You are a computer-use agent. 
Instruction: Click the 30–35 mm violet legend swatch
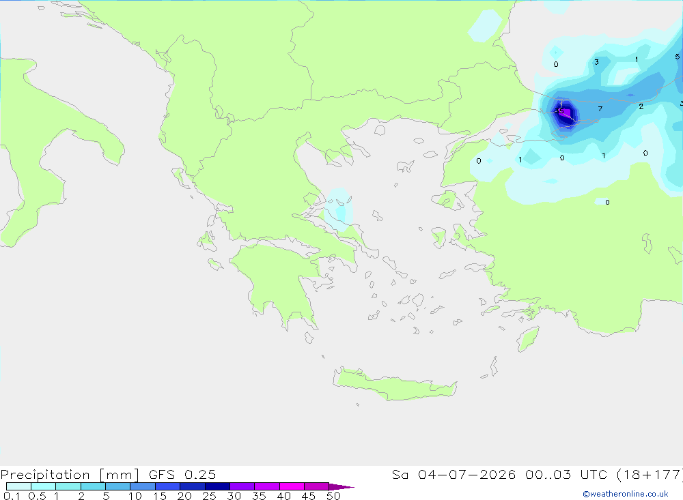click(x=242, y=486)
